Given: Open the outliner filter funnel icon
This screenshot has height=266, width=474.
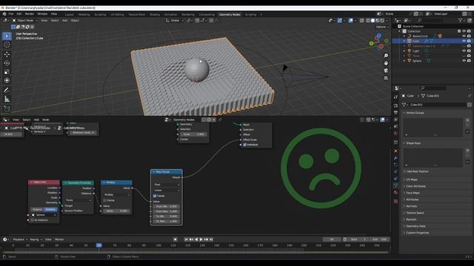Looking at the screenshot, I should (x=461, y=20).
